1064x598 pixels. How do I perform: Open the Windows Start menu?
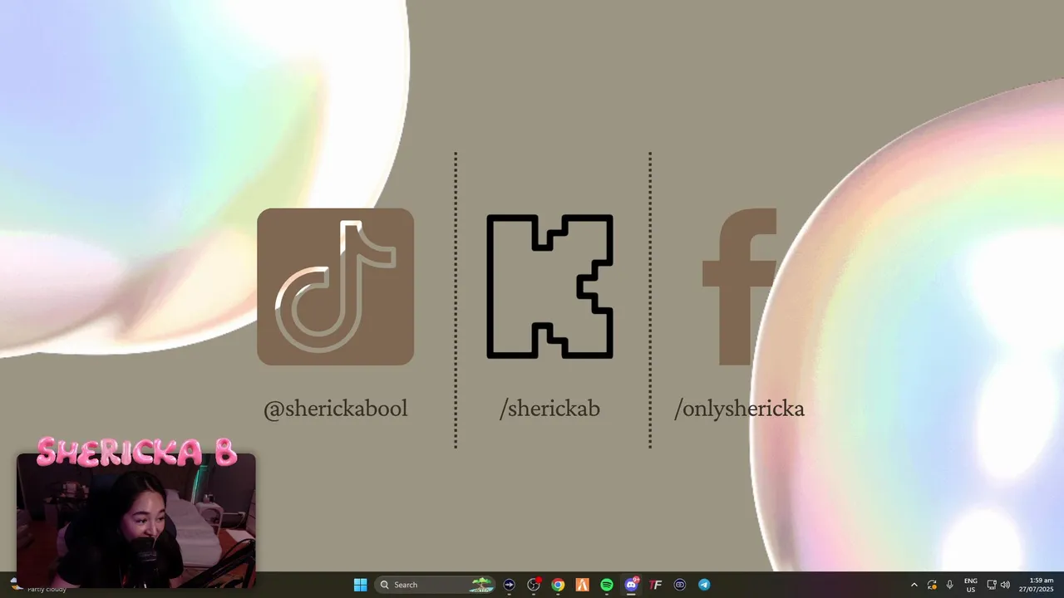360,585
